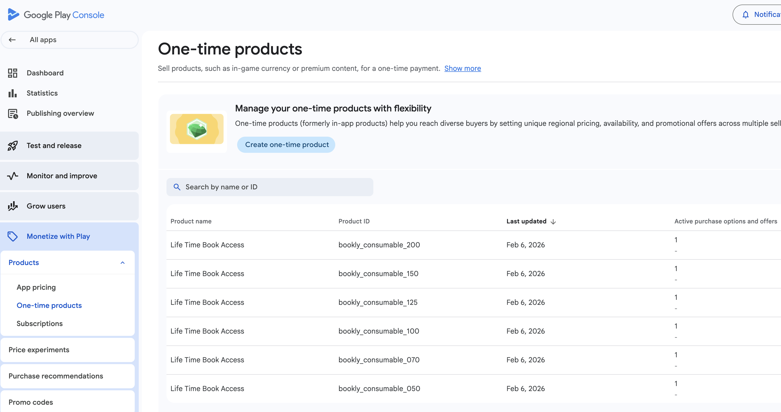Focus the Search by name or ID field
Viewport: 781px width, 412px height.
270,187
